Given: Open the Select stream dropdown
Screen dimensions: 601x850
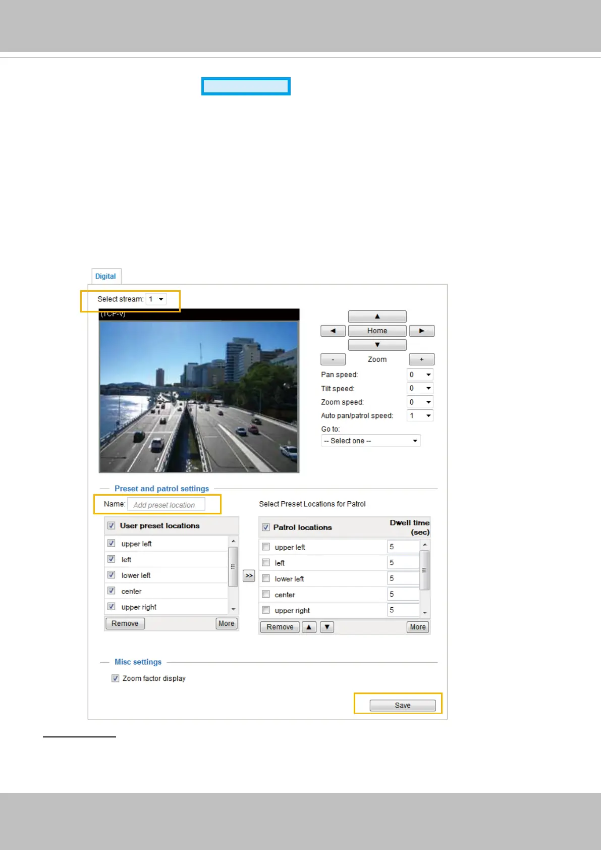Looking at the screenshot, I should [155, 299].
